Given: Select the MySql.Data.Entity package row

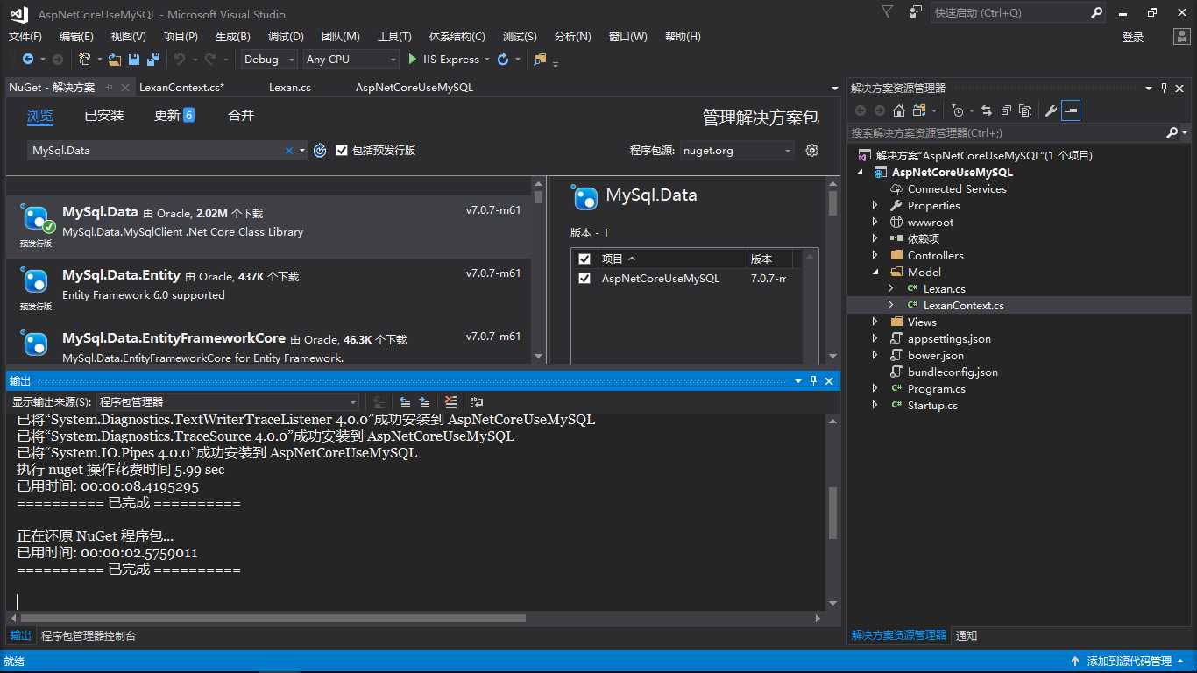Looking at the screenshot, I should pos(268,290).
